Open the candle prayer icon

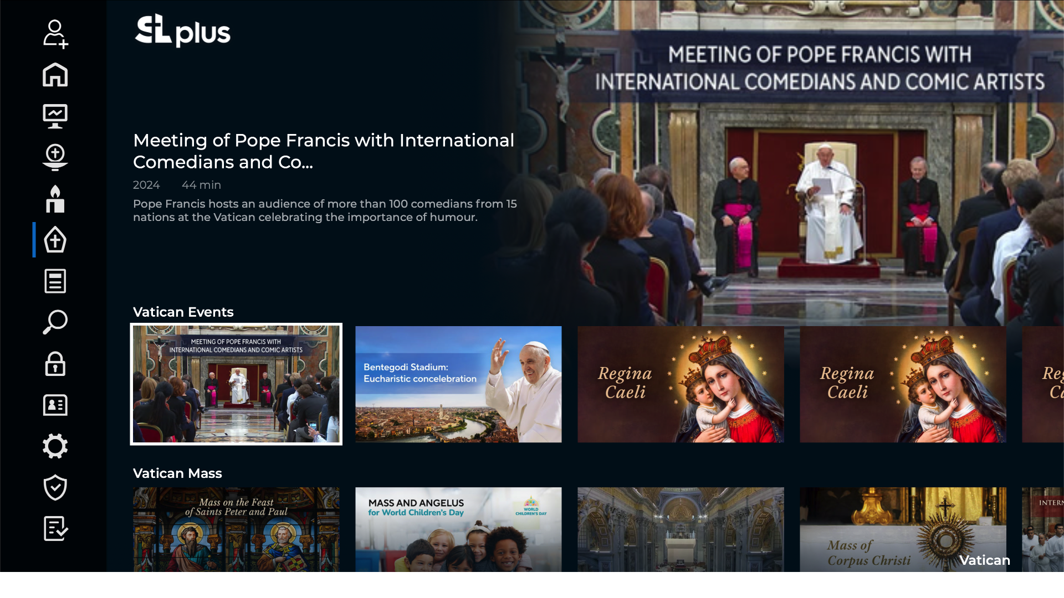click(x=55, y=199)
